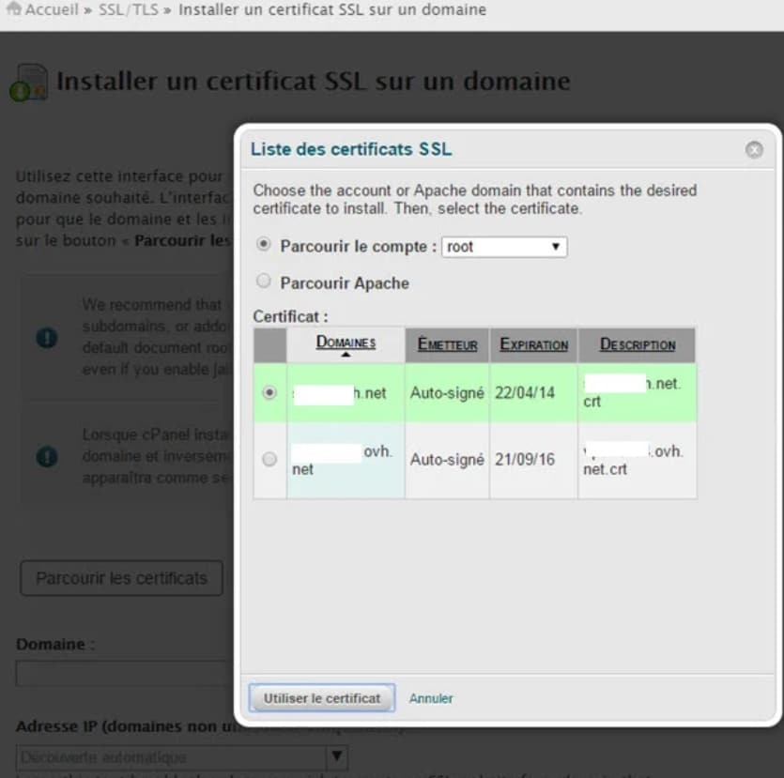Click 'Auto-signé' in the second certificate row
Viewport: 784px width, 778px height.
[x=447, y=460]
